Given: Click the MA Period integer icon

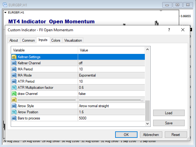Looking at the screenshot, I should coord(14,69).
